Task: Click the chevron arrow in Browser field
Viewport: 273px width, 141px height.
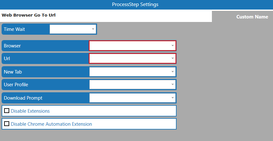Action: 172,46
